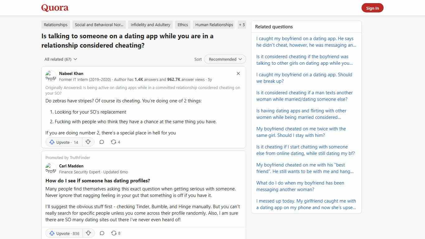Open Nabeel Khan's profile
This screenshot has height=239, width=425.
click(71, 73)
